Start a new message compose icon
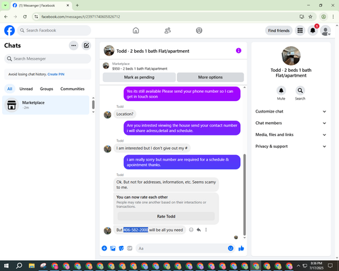This screenshot has height=271, width=339. pos(86,45)
